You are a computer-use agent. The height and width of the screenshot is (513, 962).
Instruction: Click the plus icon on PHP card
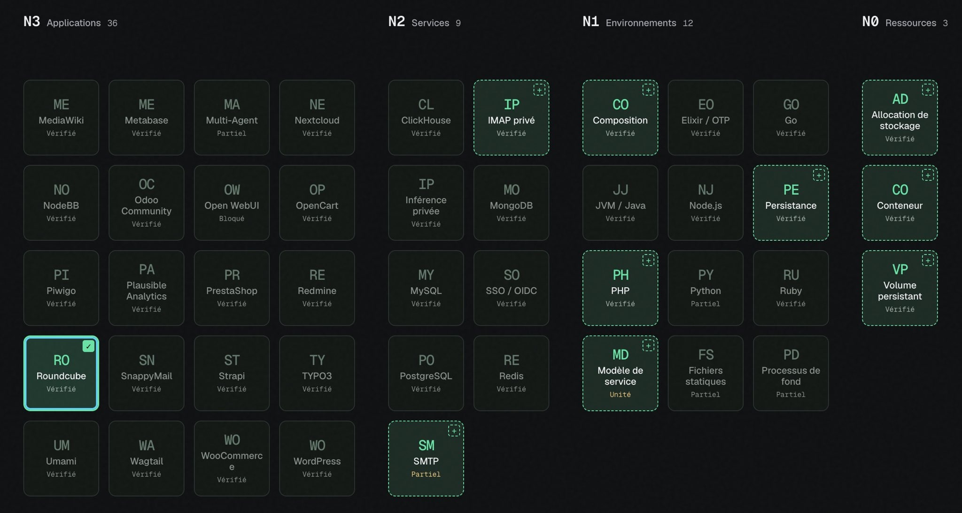[648, 260]
